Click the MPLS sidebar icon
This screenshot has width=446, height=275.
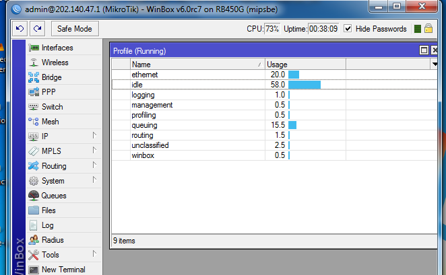click(x=34, y=151)
